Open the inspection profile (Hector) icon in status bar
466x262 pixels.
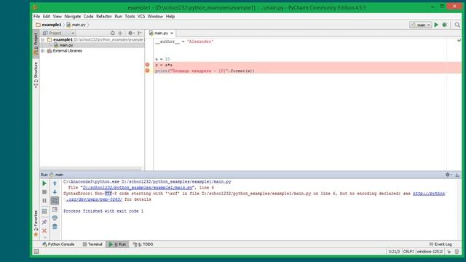coord(457,252)
